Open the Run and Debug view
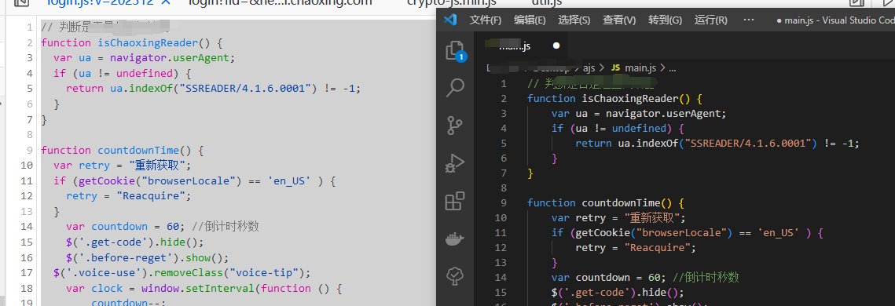895x306 pixels. click(x=455, y=163)
